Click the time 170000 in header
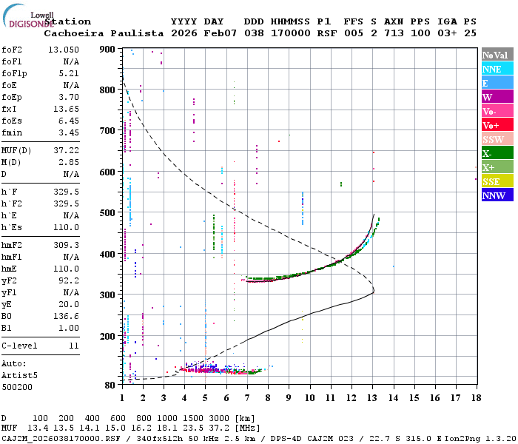This screenshot has width=518, height=444. click(x=290, y=33)
